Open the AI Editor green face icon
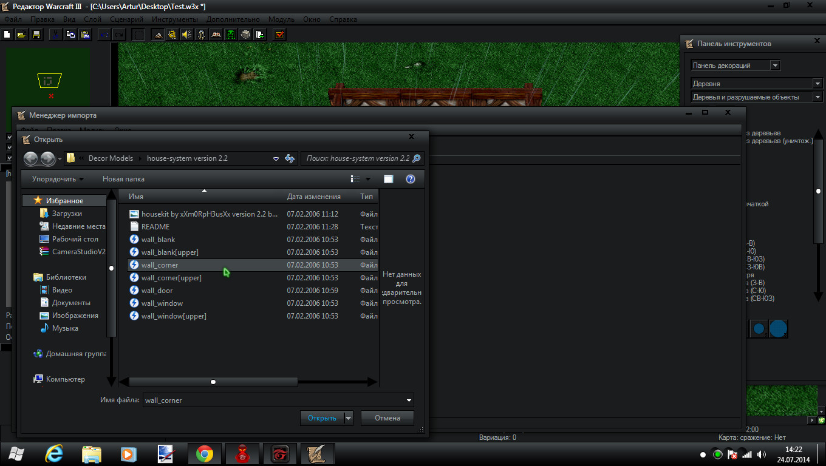Image resolution: width=826 pixels, height=466 pixels. [x=231, y=35]
